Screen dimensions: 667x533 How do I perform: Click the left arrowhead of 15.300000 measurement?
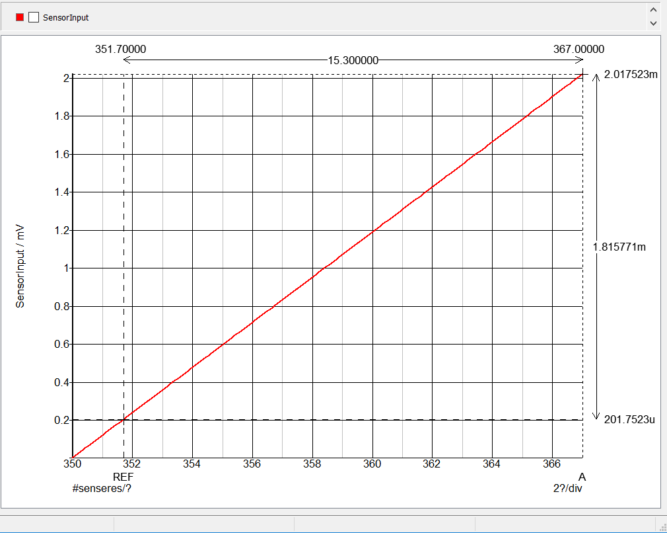pos(125,59)
